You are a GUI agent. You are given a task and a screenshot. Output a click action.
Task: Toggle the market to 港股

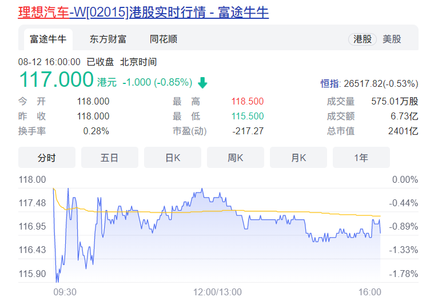click(x=363, y=39)
